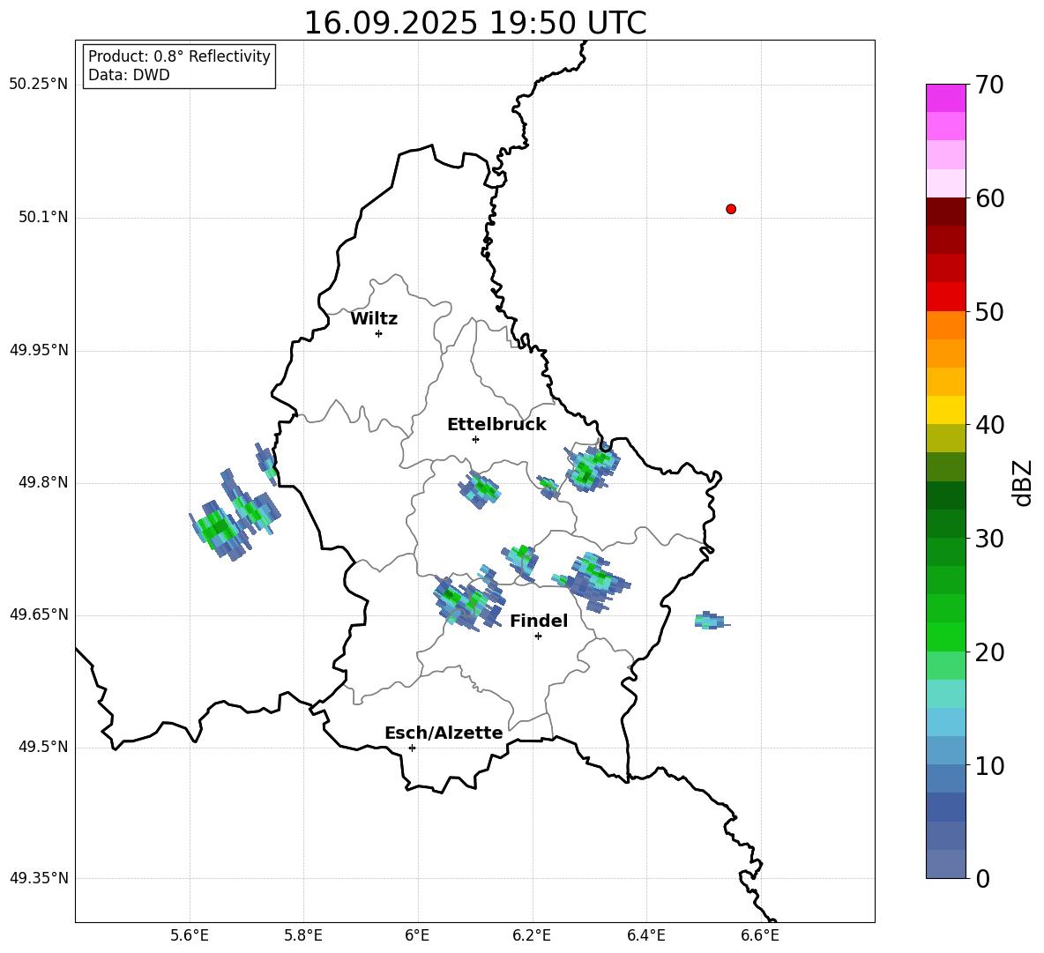Click the 49.35°N latitude label
Viewport: 1044px width, 953px height.
pos(39,878)
